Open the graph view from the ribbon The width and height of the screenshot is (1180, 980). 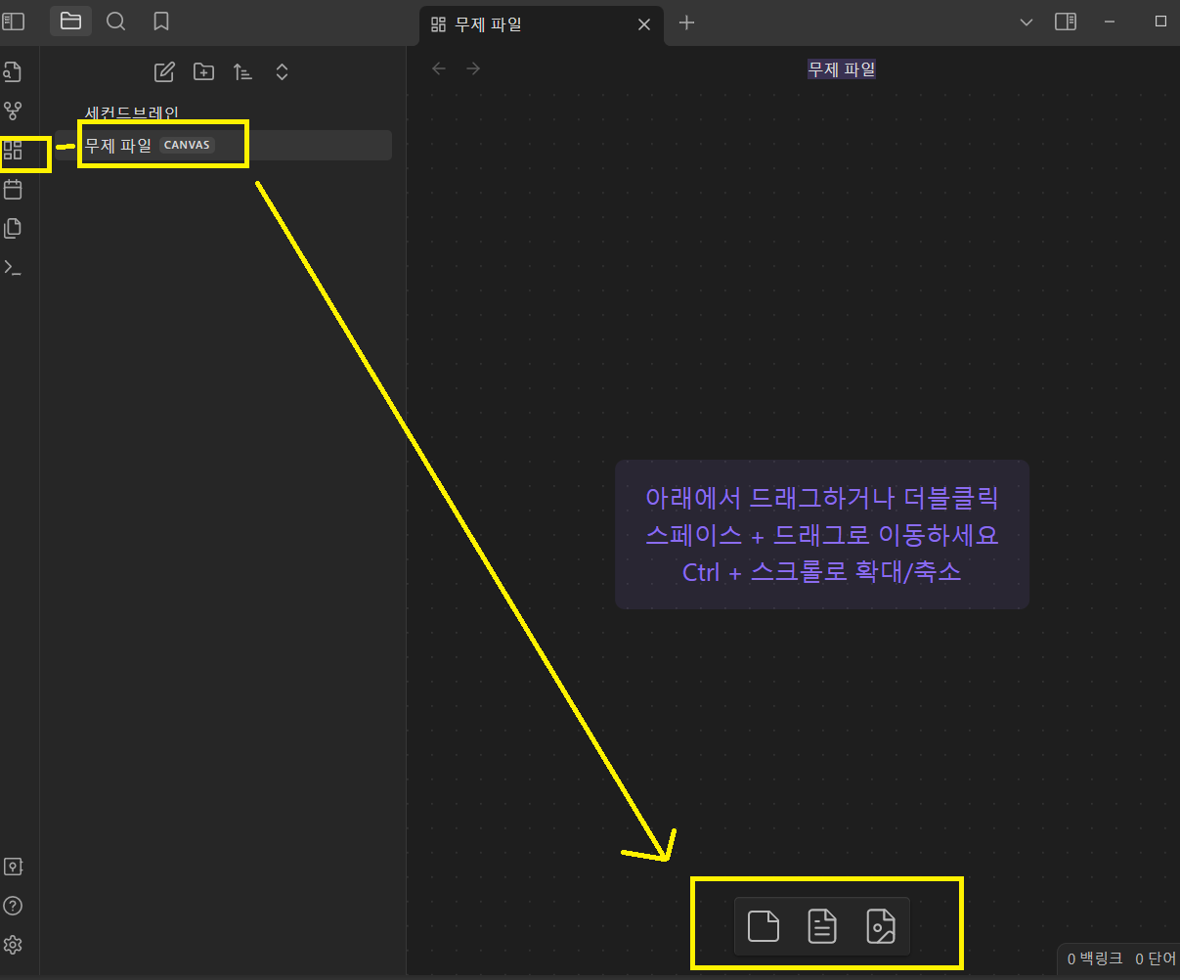13,111
